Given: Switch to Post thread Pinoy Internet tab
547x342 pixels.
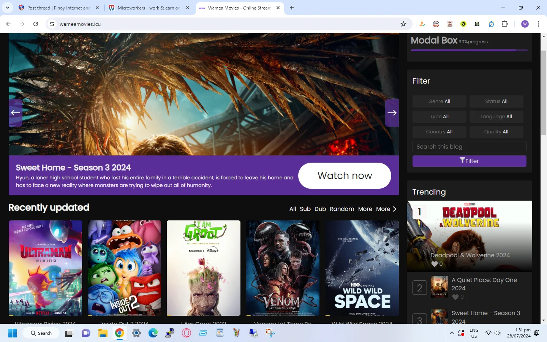Looking at the screenshot, I should [59, 8].
